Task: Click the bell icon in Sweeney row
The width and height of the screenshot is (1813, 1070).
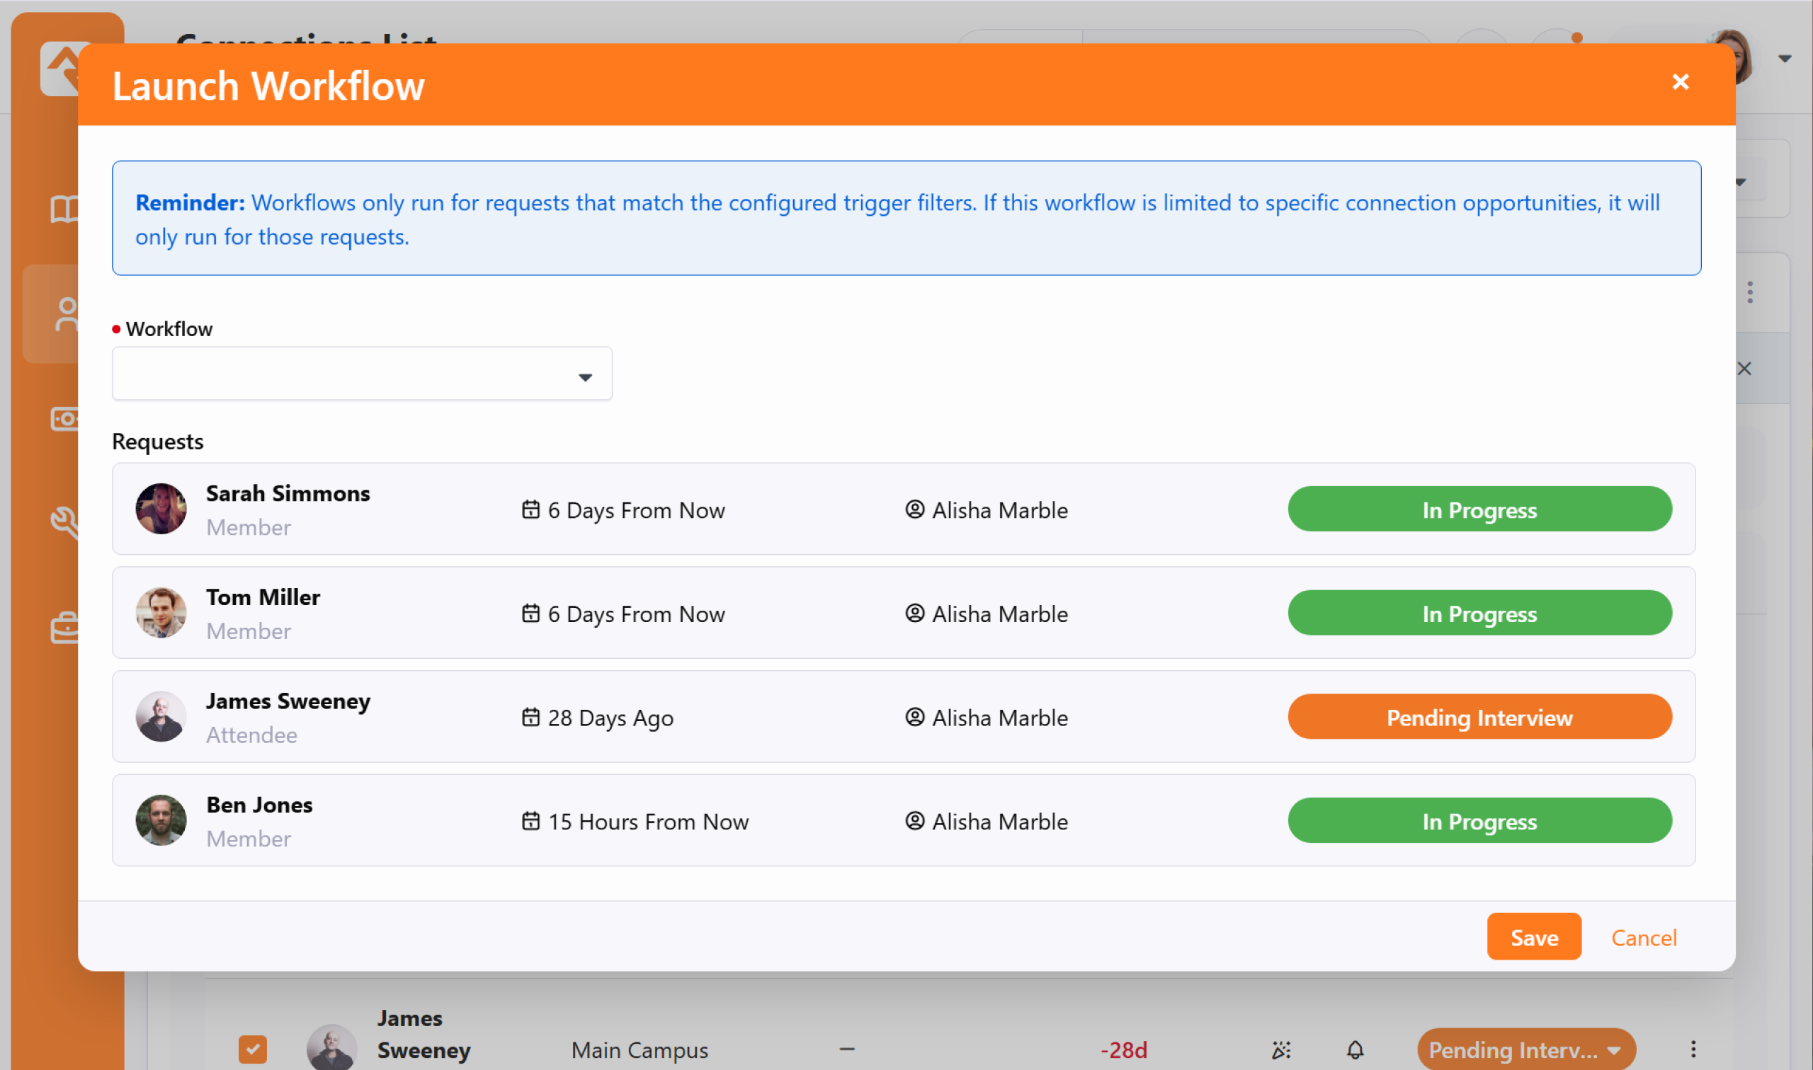Action: pyautogui.click(x=1354, y=1049)
